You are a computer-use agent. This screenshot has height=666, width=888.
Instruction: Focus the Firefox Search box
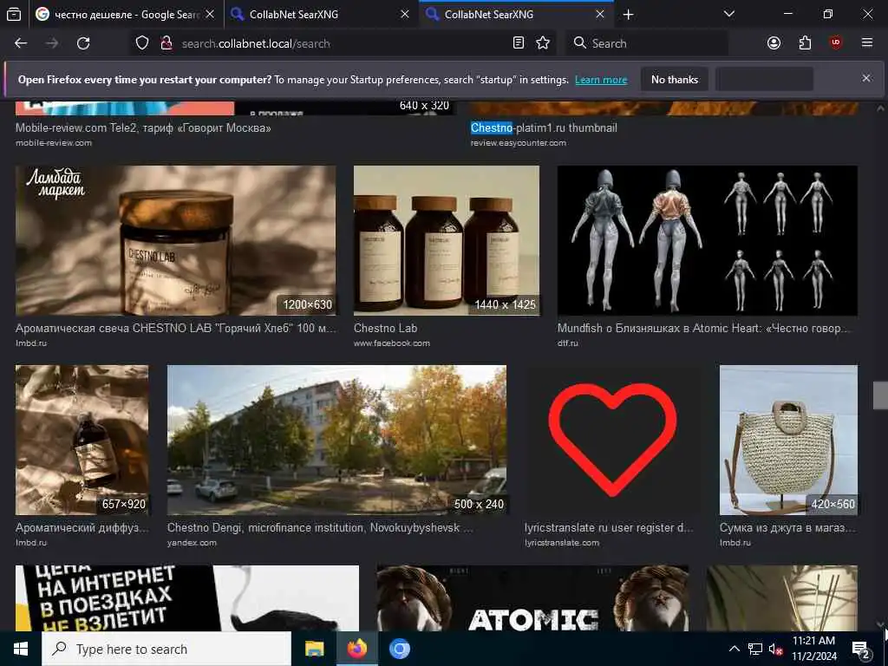point(646,43)
